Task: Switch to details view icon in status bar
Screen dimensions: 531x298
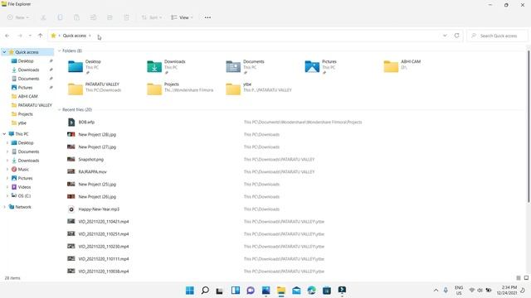Action: tap(518, 278)
